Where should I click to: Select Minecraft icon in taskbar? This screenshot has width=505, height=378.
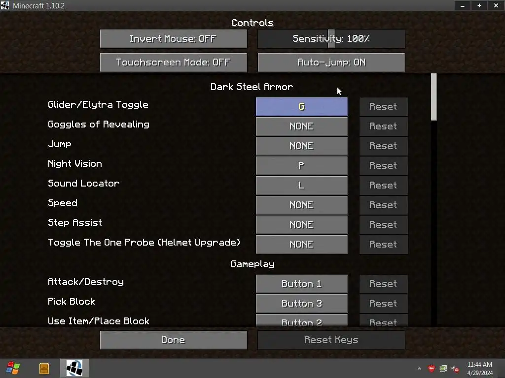coord(74,368)
